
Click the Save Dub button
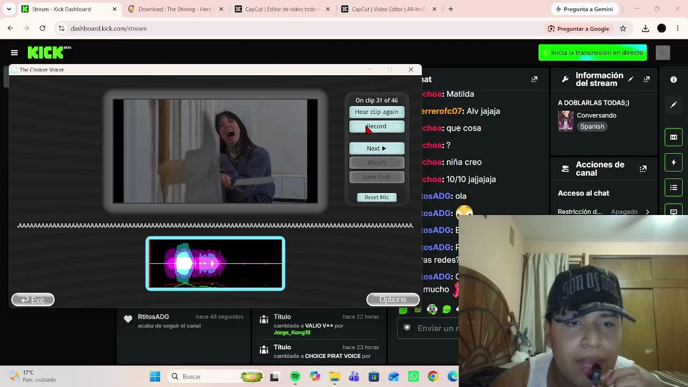tap(377, 177)
